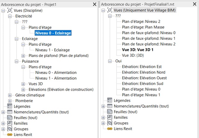Click the Feuilles (tout) icon in ProjetFinalisé1.rvt panel

pyautogui.click(x=110, y=112)
